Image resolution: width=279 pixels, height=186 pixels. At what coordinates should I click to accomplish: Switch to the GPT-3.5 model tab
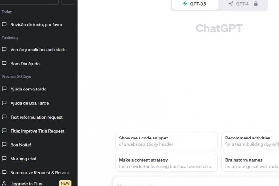(195, 4)
